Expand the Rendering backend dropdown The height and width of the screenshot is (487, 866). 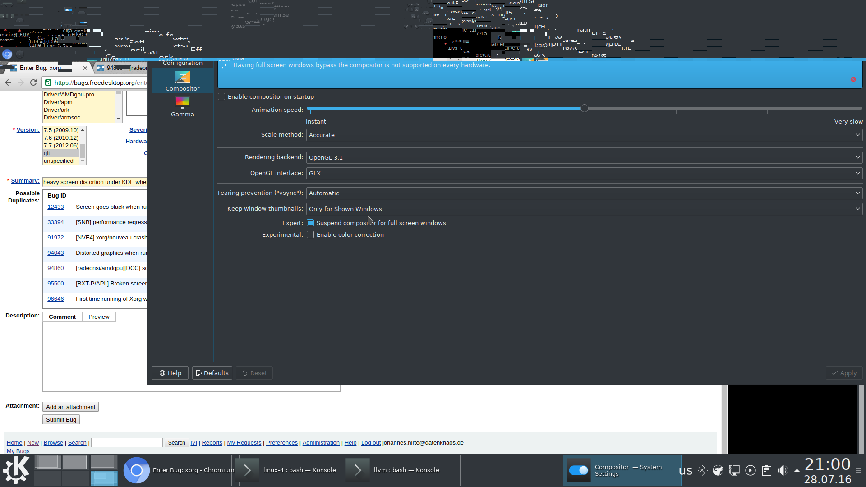pyautogui.click(x=584, y=157)
